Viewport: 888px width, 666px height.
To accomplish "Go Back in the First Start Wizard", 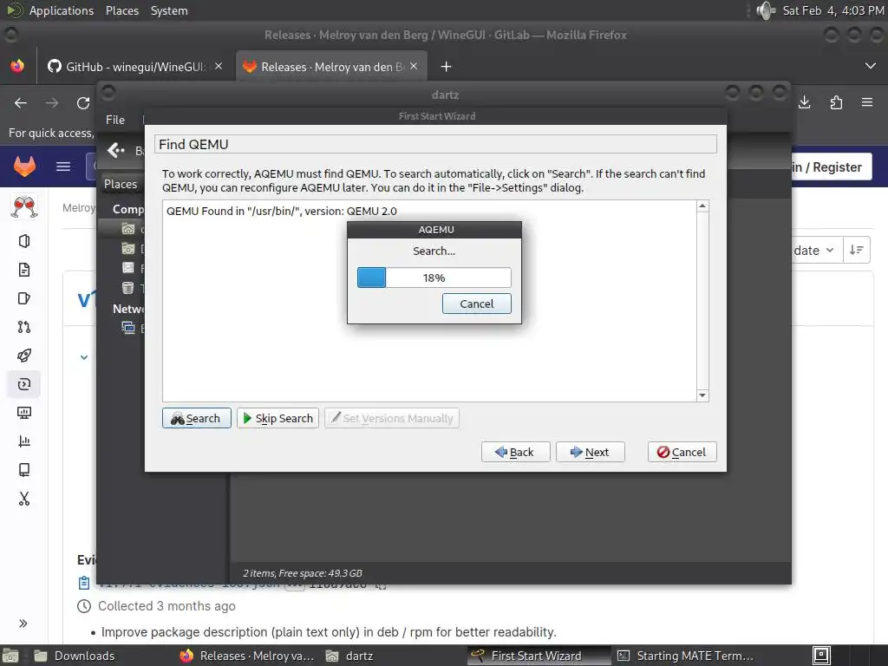I will tap(515, 452).
